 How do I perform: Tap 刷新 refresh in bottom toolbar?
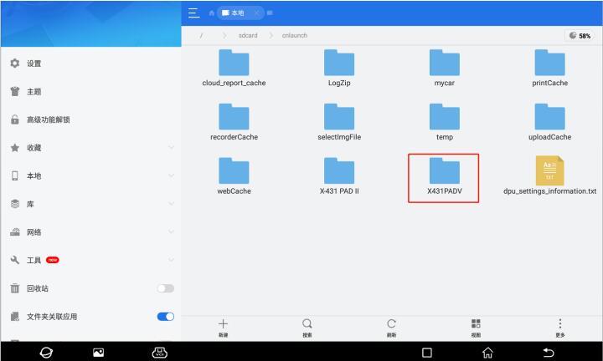[x=391, y=328]
